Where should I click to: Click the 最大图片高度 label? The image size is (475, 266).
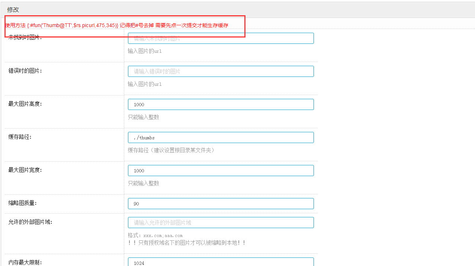pos(25,104)
